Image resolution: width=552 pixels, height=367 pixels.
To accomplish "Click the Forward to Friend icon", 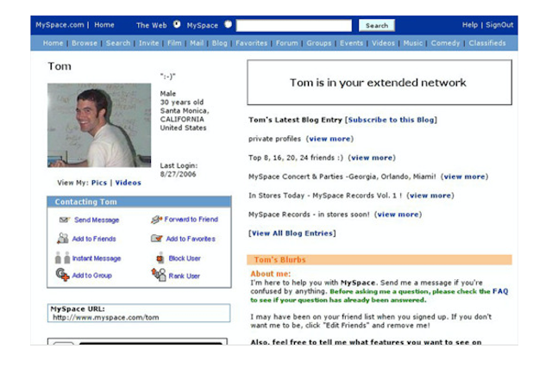I will pyautogui.click(x=156, y=220).
